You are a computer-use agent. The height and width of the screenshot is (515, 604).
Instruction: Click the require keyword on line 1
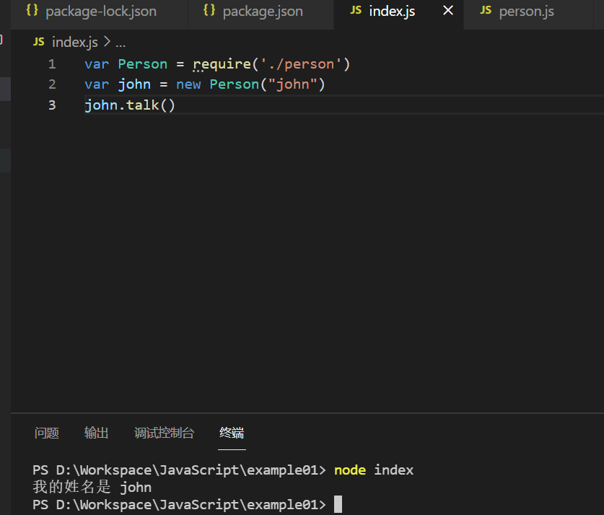point(222,64)
